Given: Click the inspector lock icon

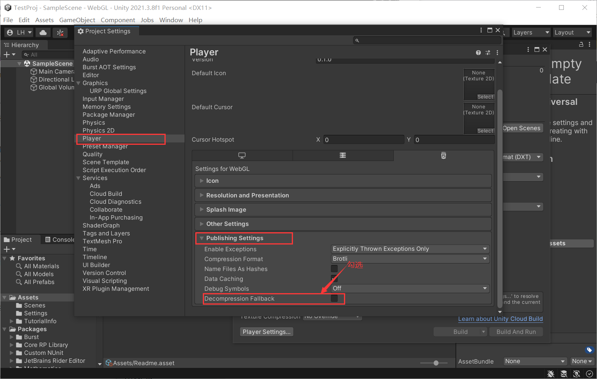Looking at the screenshot, I should click(x=581, y=45).
